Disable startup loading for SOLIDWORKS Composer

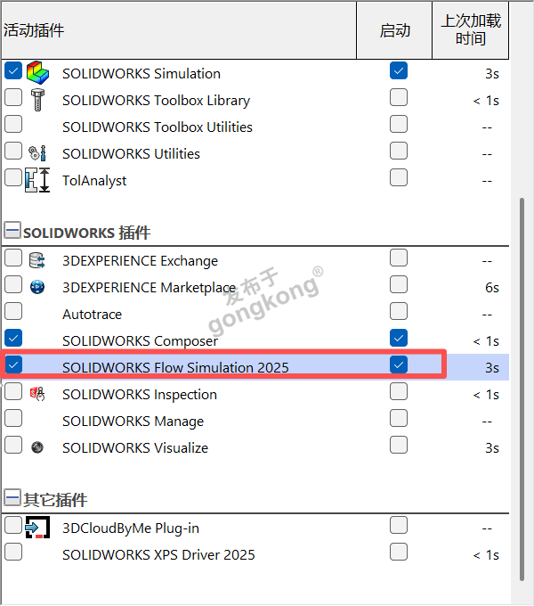pos(398,339)
